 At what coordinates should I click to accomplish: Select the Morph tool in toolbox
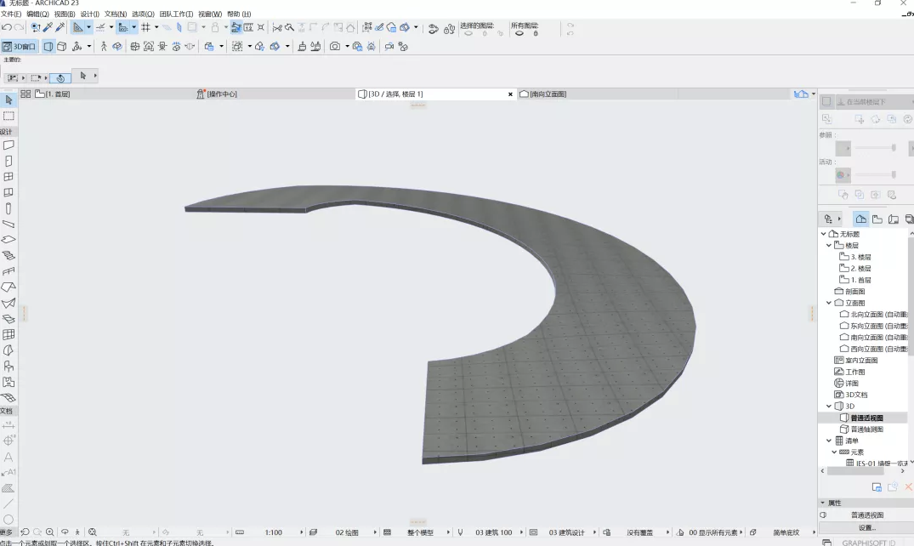click(x=9, y=350)
